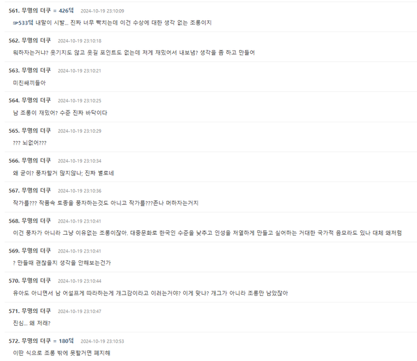The height and width of the screenshot is (361, 417).
Task: Open the 426덬 link in comment 561
Action: [66, 10]
